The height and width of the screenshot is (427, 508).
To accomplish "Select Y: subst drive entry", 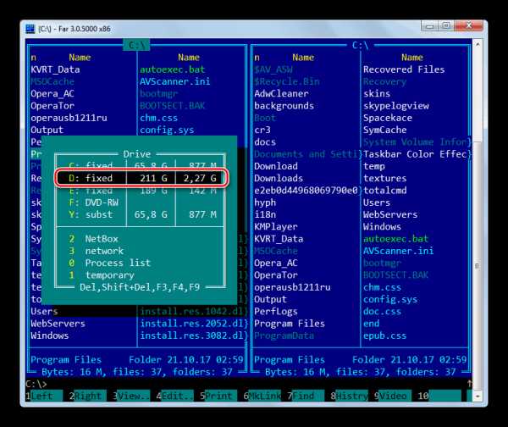I will (x=142, y=214).
